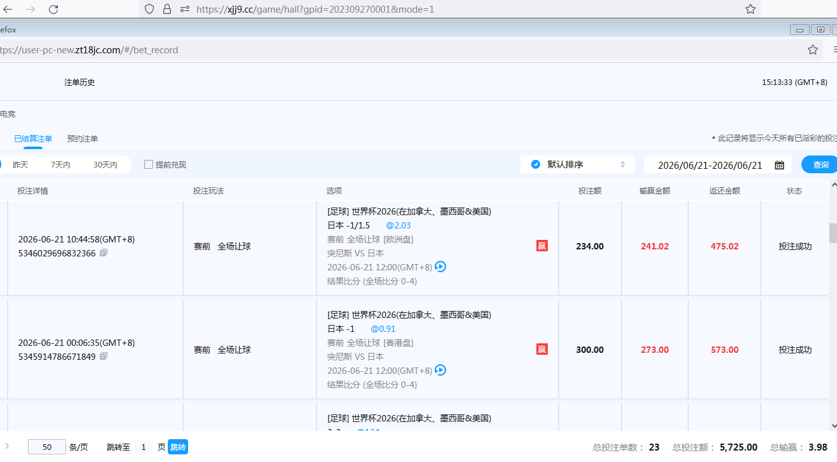The width and height of the screenshot is (837, 462).
Task: Copy bet number 5345914786671849
Action: [x=104, y=356]
